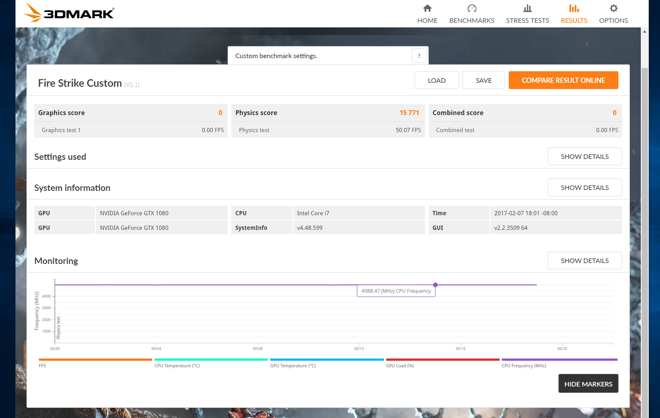
Task: Click the Hide Markers button
Action: [x=588, y=384]
